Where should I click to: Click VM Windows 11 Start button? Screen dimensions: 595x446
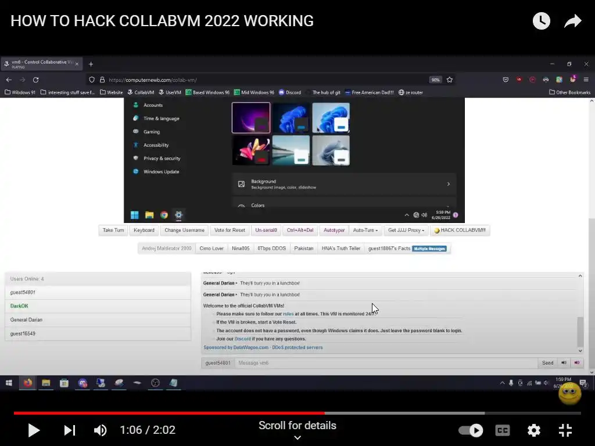tap(134, 215)
